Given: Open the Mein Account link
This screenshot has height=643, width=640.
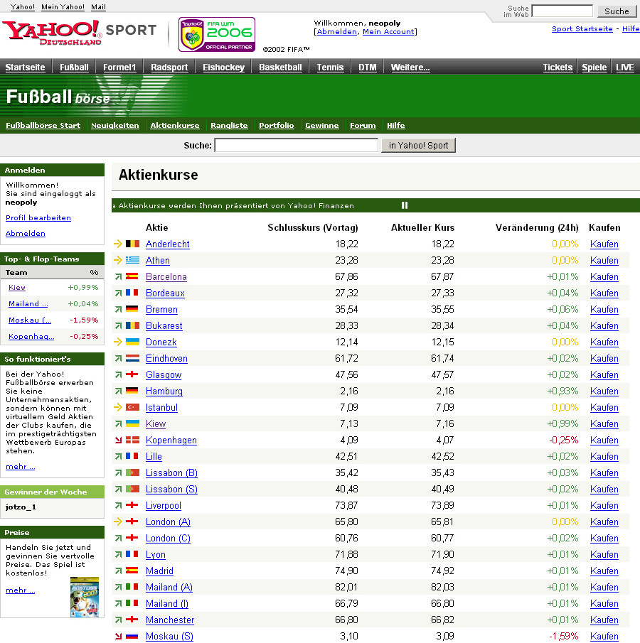Looking at the screenshot, I should (388, 31).
